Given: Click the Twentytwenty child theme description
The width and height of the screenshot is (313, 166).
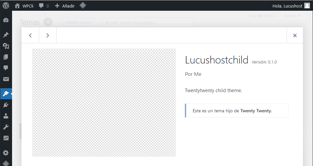Looking at the screenshot, I should (213, 90).
